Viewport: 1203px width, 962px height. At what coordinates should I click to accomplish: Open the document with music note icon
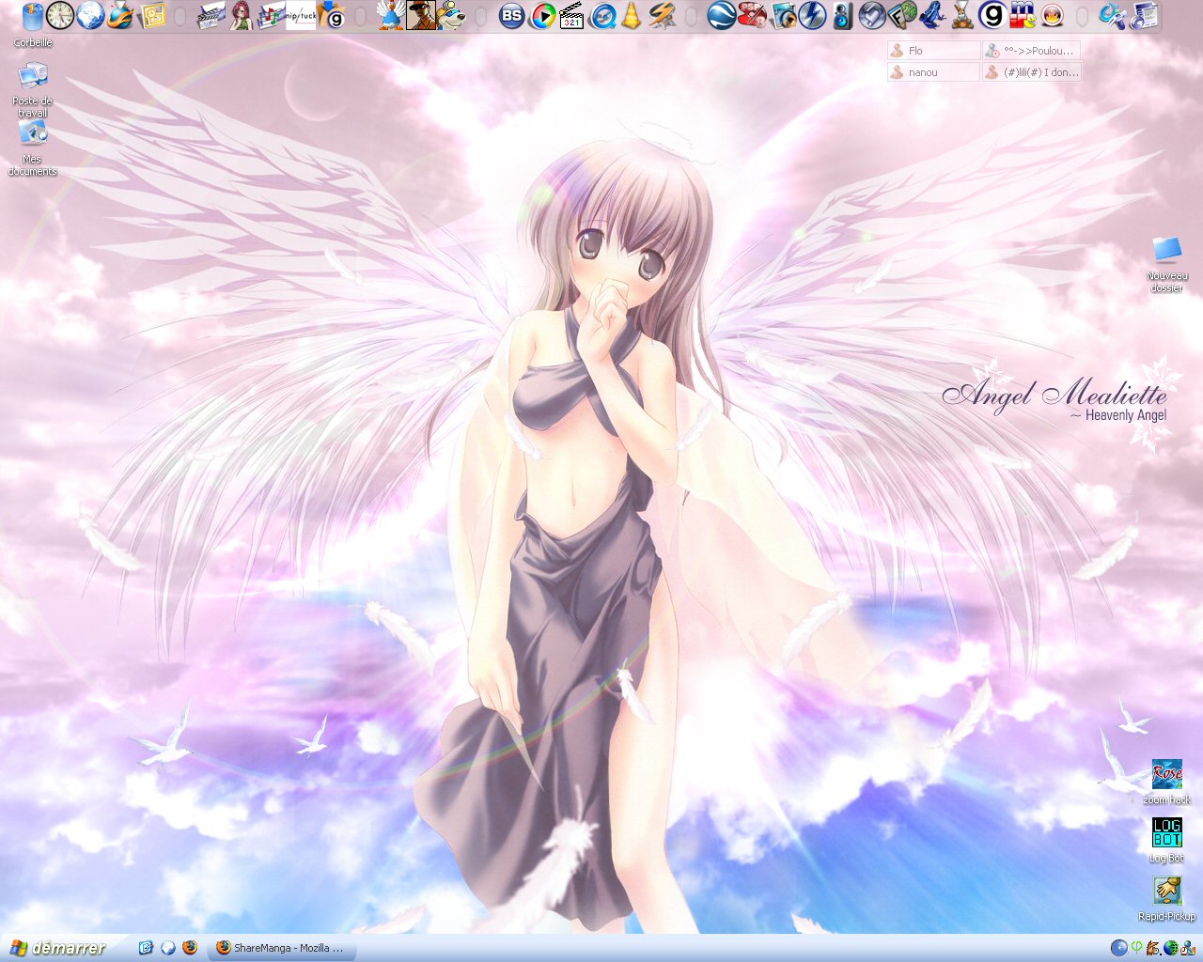(1144, 15)
